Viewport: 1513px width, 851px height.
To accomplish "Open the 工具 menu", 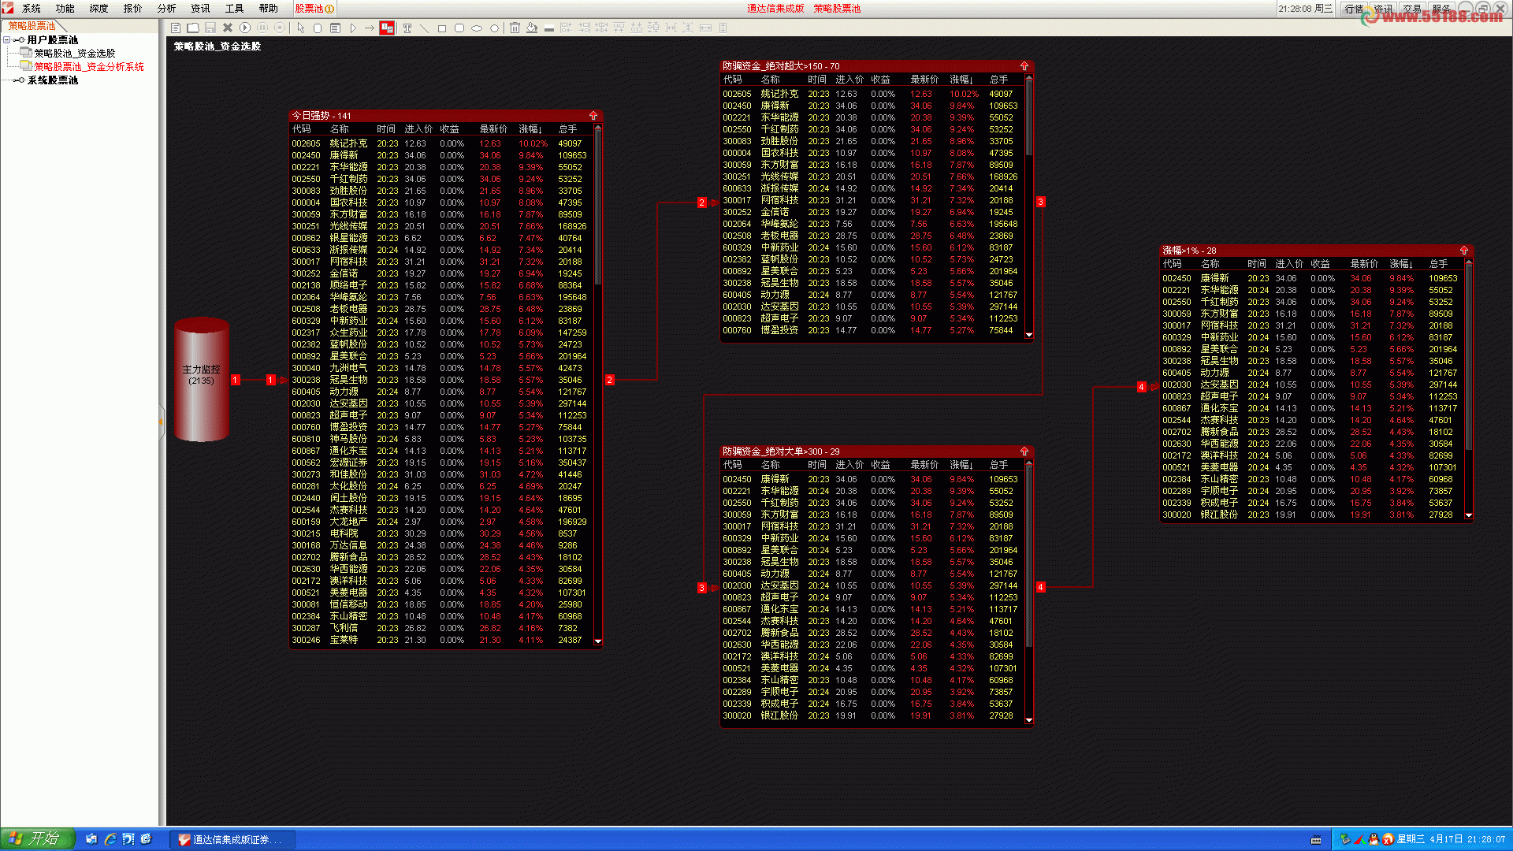I will point(234,9).
